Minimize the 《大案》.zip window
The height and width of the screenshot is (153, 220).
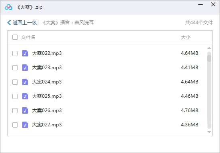pyautogui.click(x=200, y=5)
